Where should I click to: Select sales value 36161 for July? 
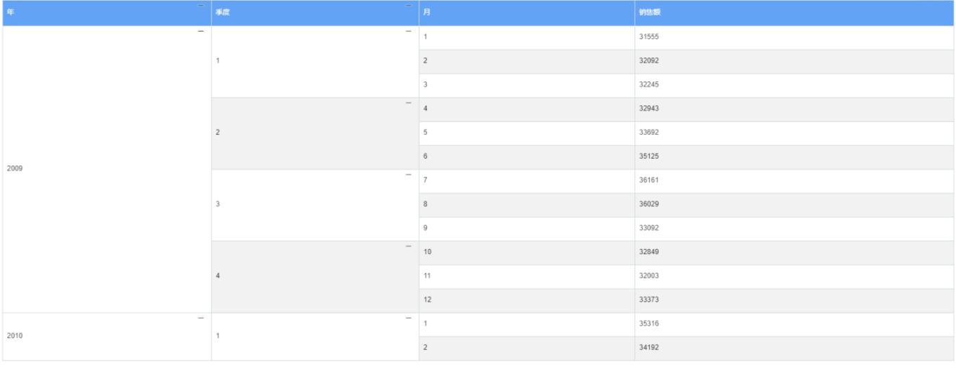(x=649, y=180)
